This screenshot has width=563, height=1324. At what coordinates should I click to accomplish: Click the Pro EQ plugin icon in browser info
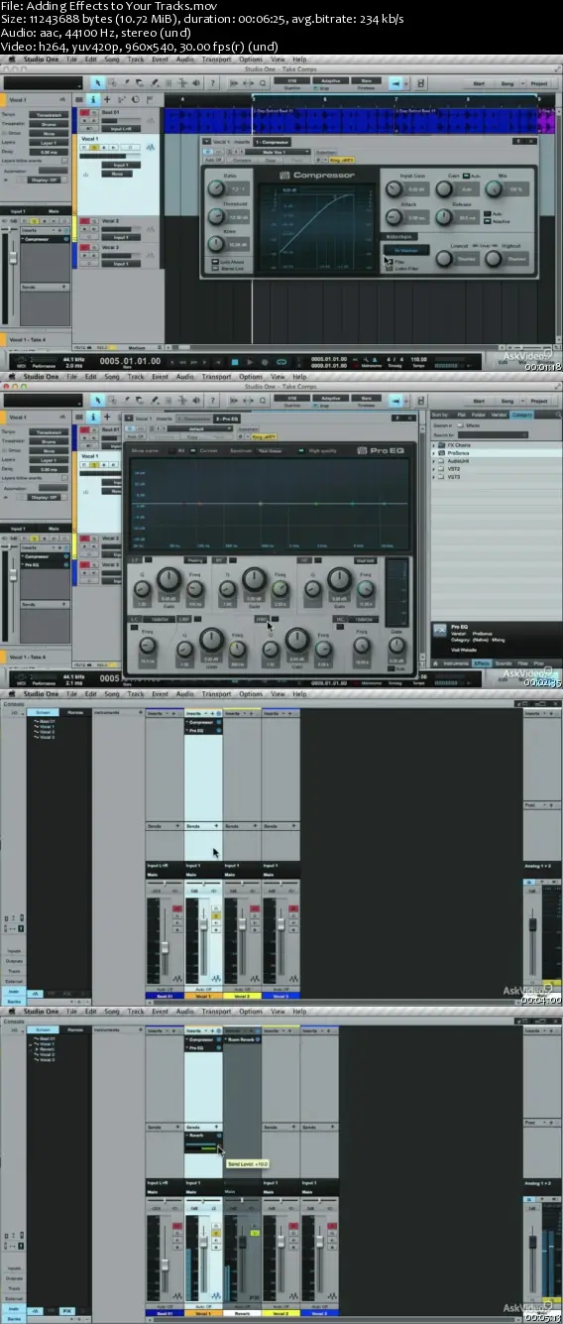coord(439,629)
